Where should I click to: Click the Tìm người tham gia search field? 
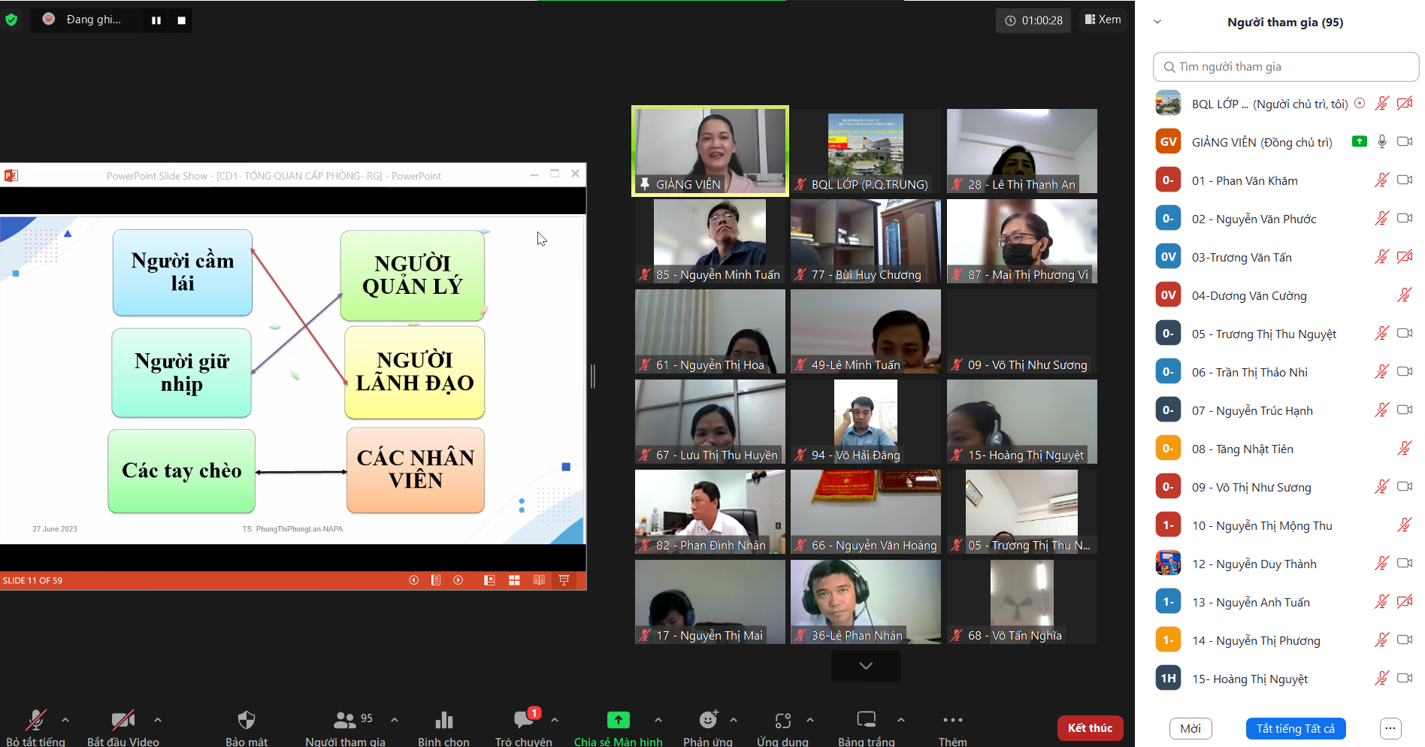tap(1285, 67)
